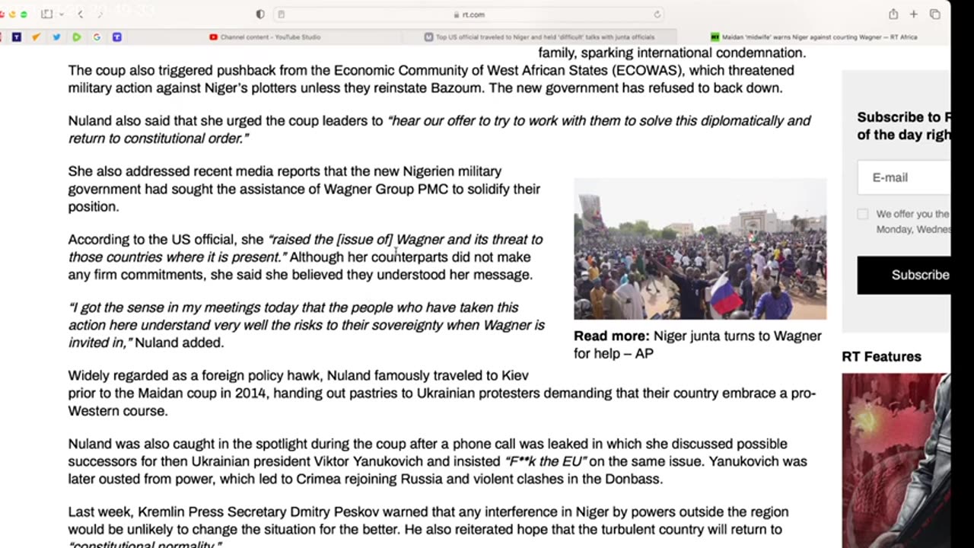Tick the 'We offer you the' newsletter checkbox
Viewport: 974px width, 548px height.
click(x=862, y=214)
